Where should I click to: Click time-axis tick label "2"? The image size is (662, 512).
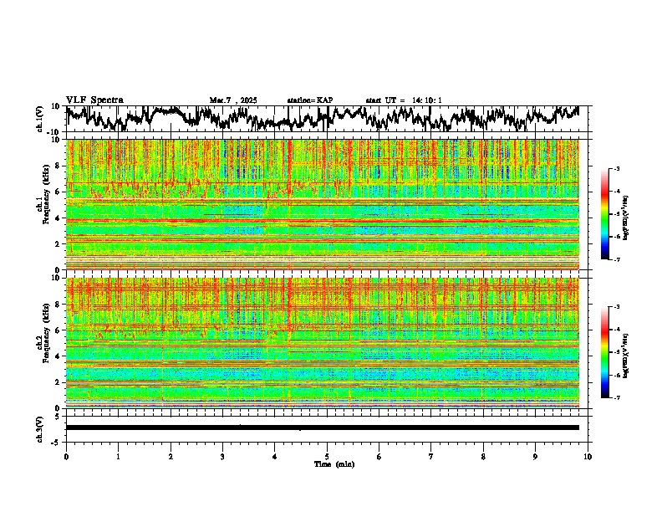171,457
